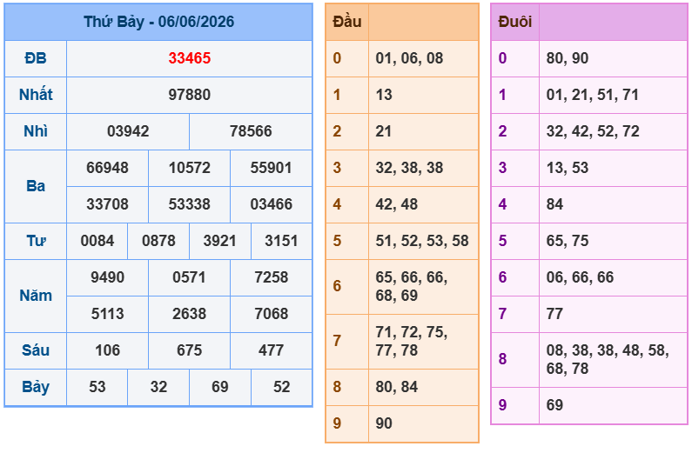Image resolution: width=692 pixels, height=453 pixels.
Task: Click fourth prize number 0084
Action: coord(97,241)
